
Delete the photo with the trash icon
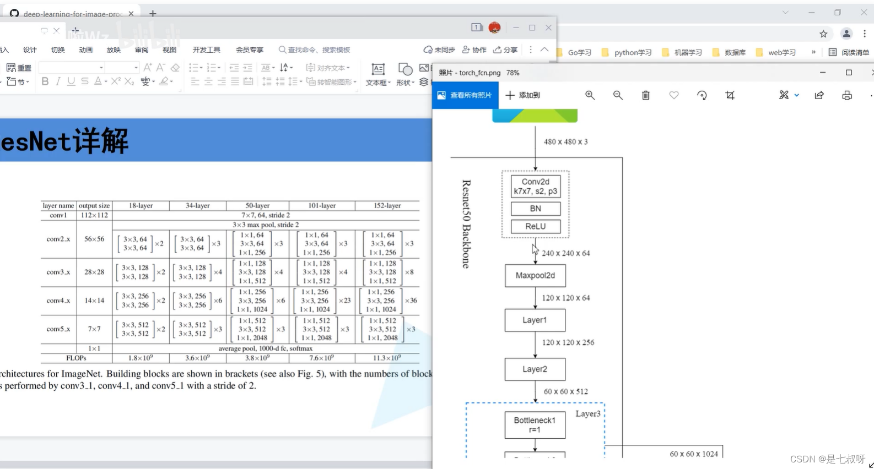(x=646, y=95)
